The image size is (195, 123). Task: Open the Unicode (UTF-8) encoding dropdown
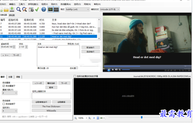click(110, 9)
